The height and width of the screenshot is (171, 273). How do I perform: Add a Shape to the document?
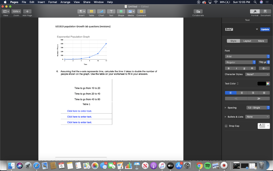(121, 11)
